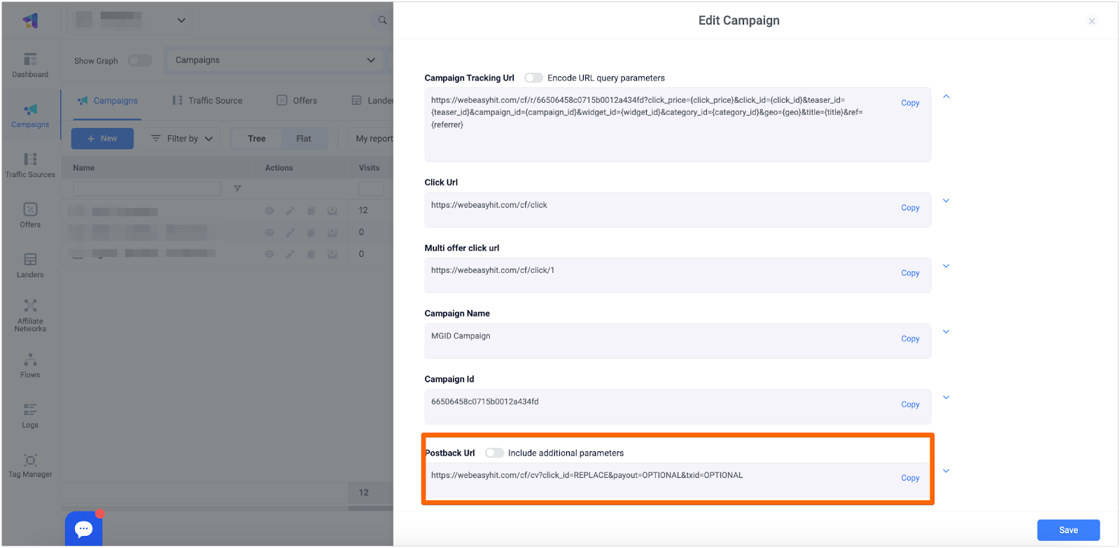Switch to the Traffic Source tab

coord(208,101)
